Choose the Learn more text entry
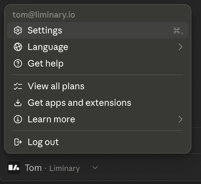Image resolution: width=201 pixels, height=184 pixels. coord(51,119)
